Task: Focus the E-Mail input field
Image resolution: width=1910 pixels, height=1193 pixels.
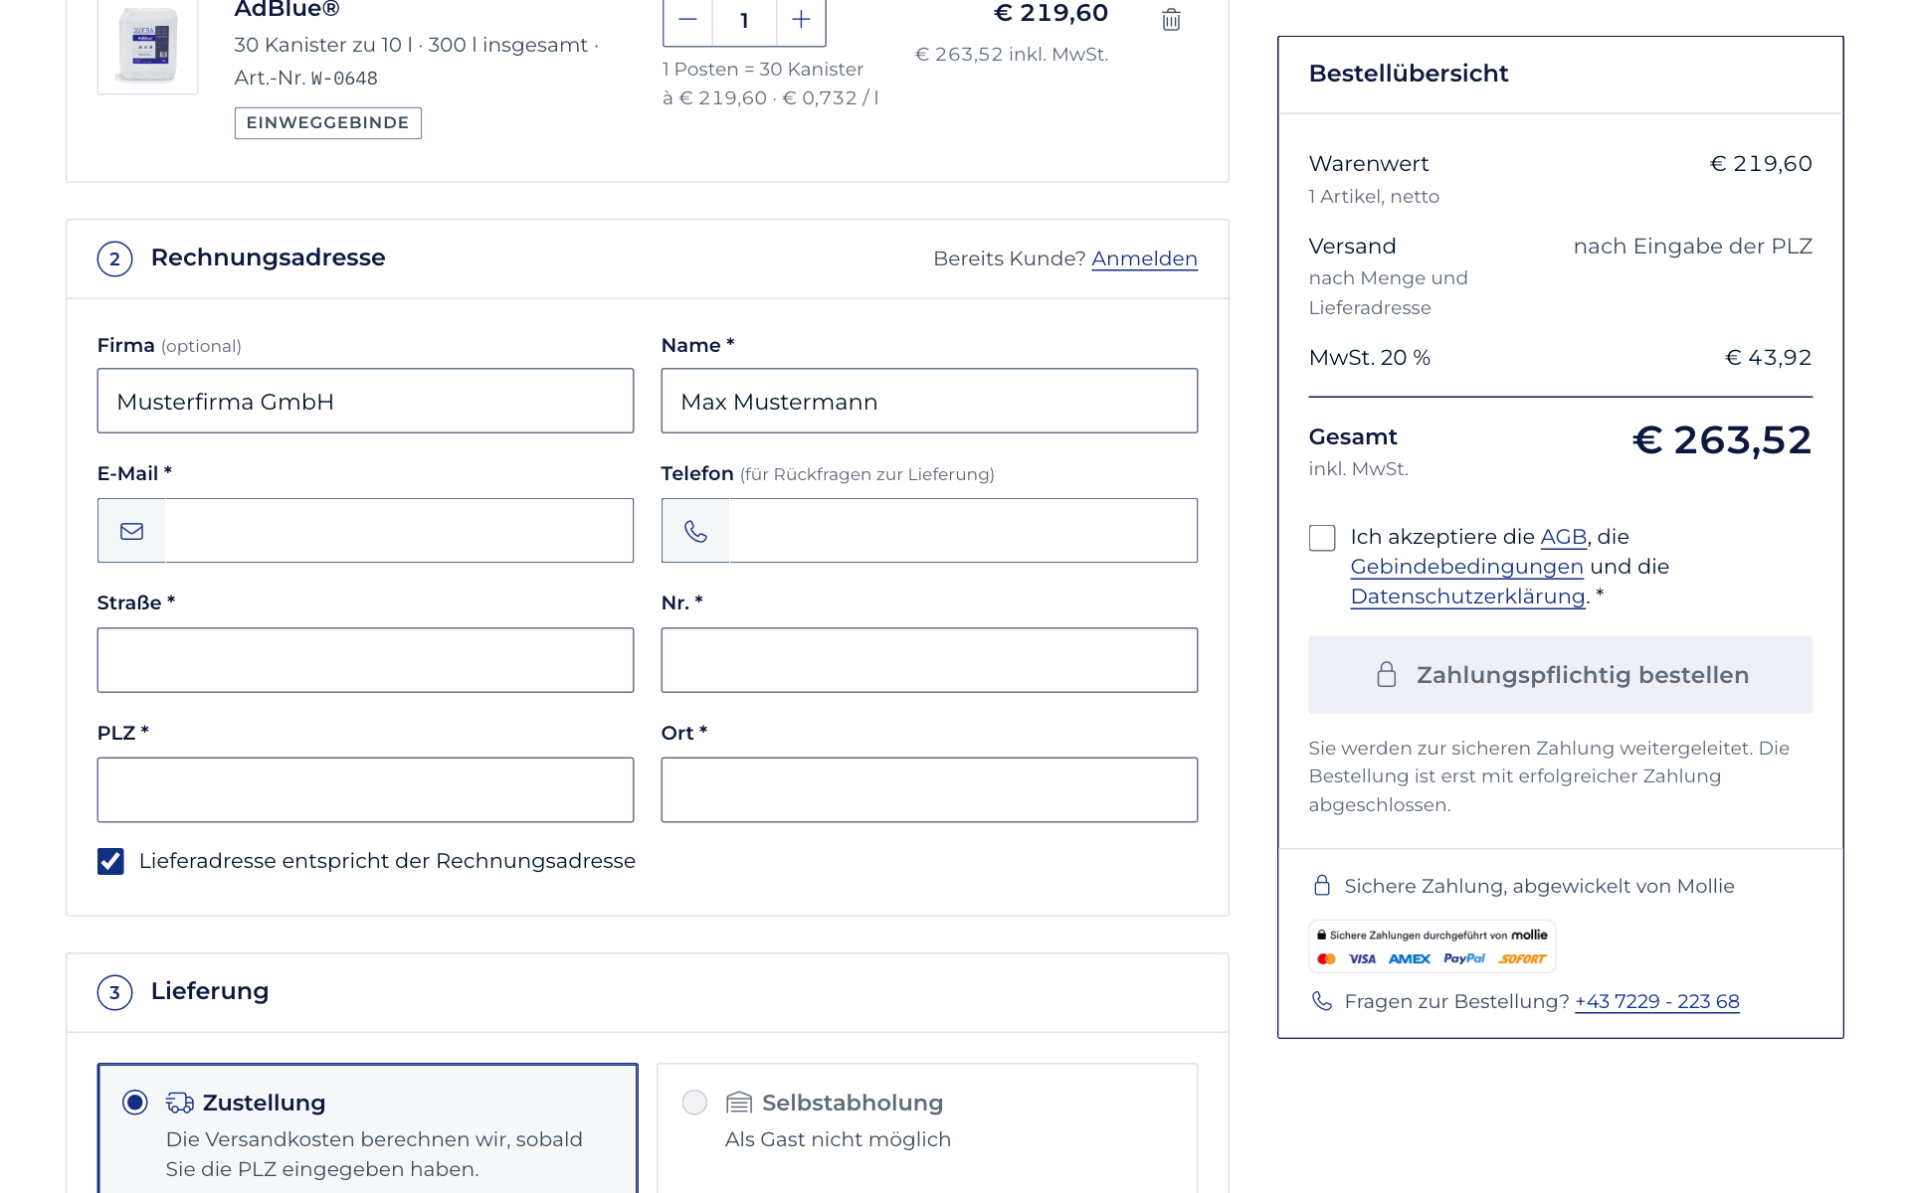Action: point(398,531)
